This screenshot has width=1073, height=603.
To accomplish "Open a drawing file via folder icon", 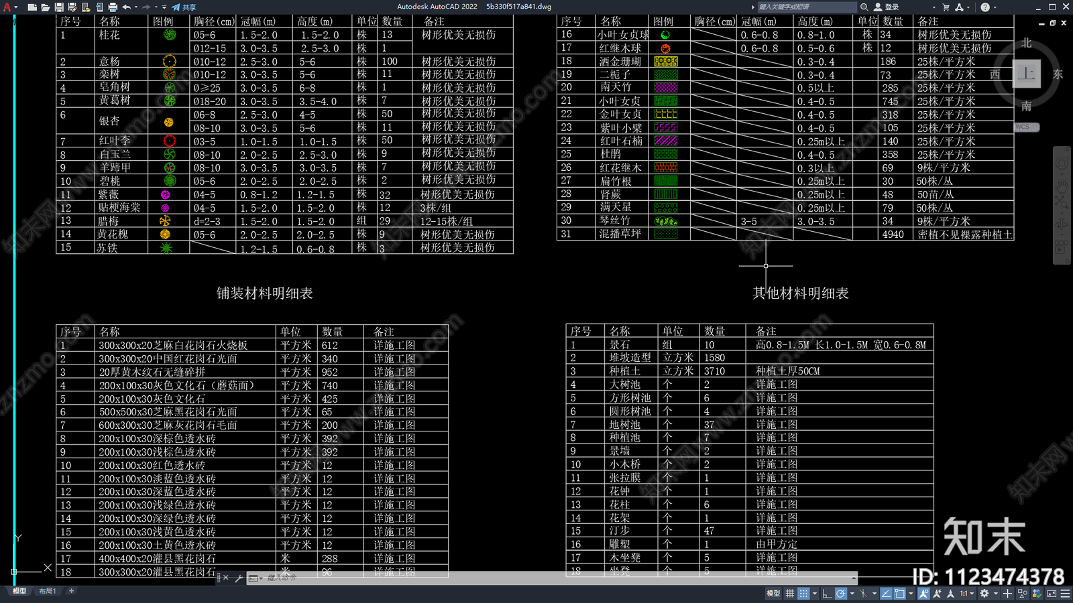I will pyautogui.click(x=45, y=7).
